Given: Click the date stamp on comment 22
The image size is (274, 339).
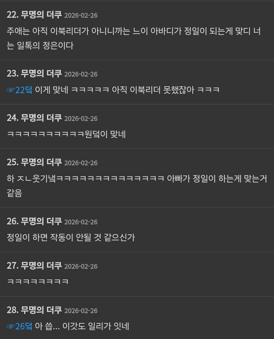Looking at the screenshot, I should 81,15.
